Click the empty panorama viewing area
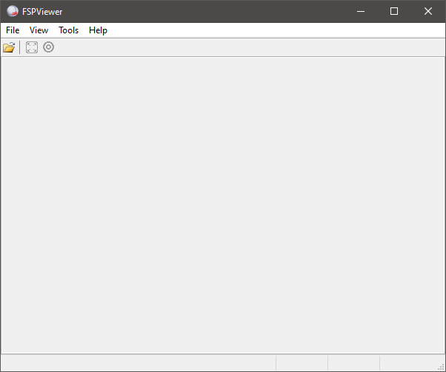446x372 pixels. coord(222,205)
